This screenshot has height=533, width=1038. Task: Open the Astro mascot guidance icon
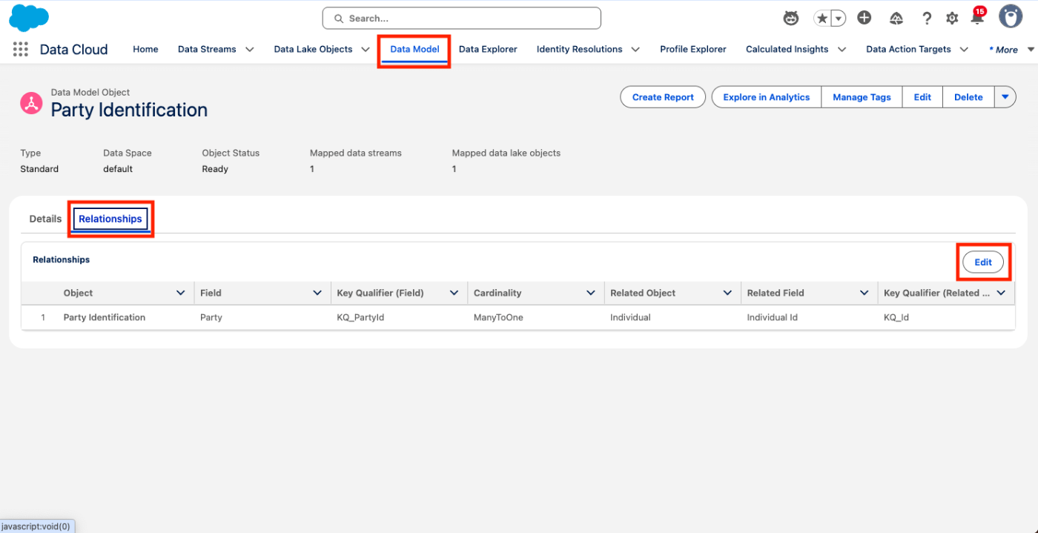click(x=791, y=19)
